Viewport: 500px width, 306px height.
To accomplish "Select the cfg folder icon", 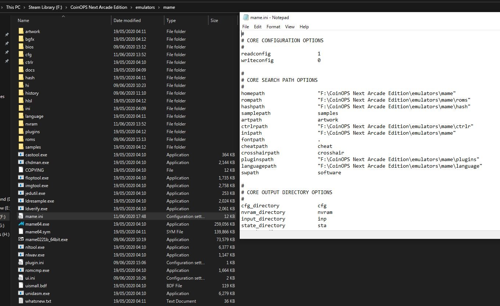I will 21,54.
